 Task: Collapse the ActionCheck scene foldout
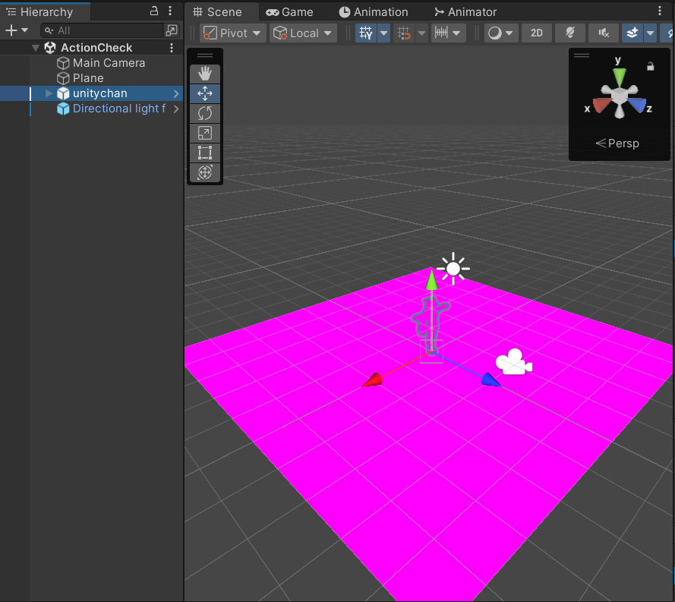point(36,48)
